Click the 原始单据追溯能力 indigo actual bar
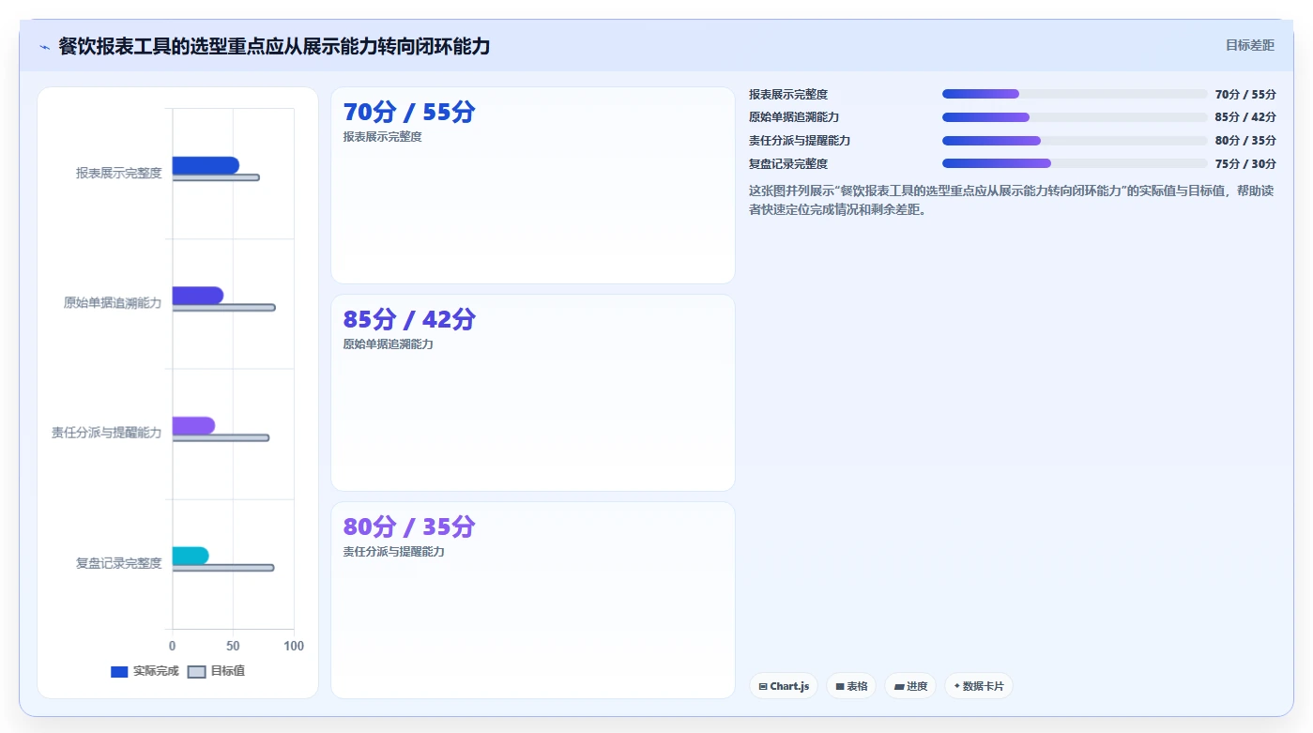The image size is (1313, 733). click(198, 296)
